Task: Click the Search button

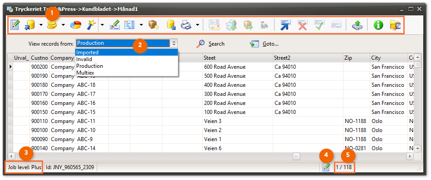Action: click(211, 43)
